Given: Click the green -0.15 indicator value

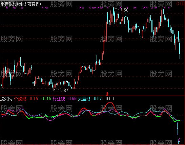Looking at the screenshot, I should [x=46, y=99].
